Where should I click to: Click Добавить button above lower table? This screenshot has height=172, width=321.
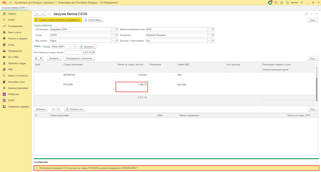[41, 109]
